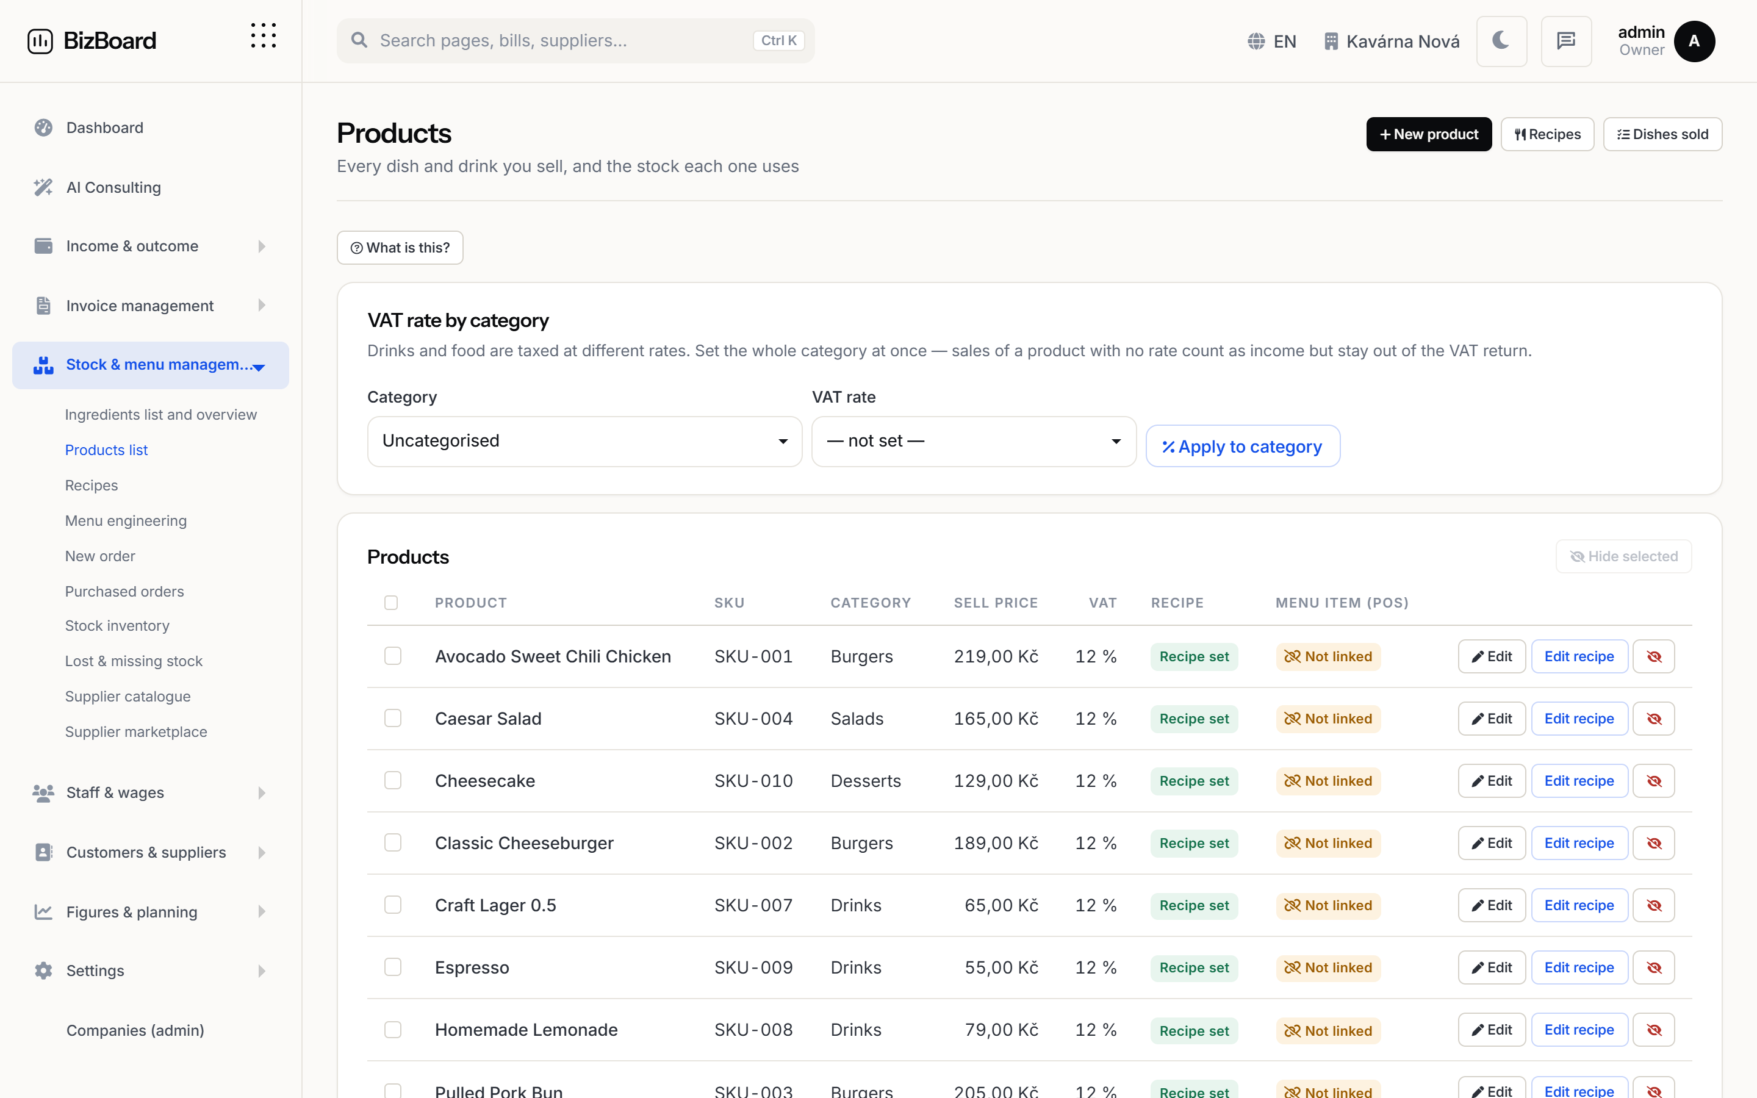Open the Stock inventory page
Image resolution: width=1757 pixels, height=1098 pixels.
tap(117, 626)
